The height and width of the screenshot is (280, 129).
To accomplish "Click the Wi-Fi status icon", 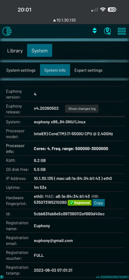I will tap(103, 10).
